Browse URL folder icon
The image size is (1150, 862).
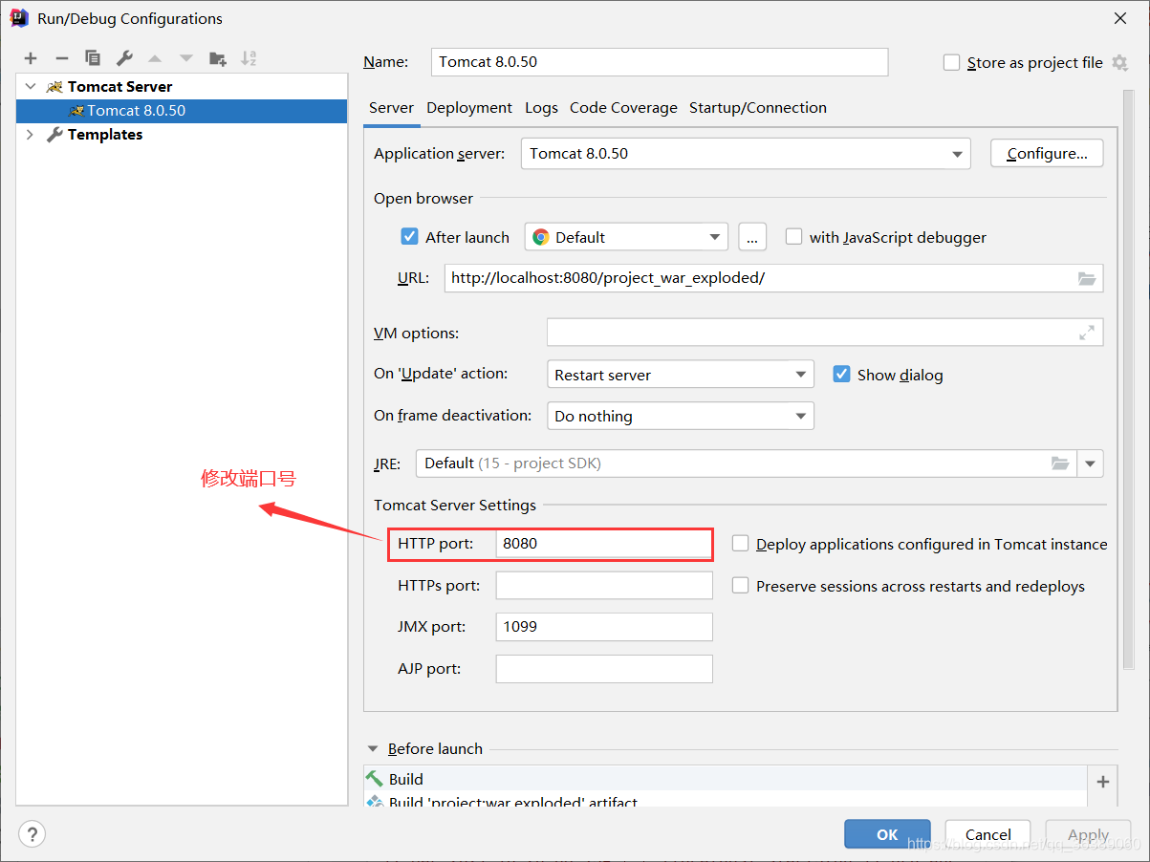pos(1087,278)
